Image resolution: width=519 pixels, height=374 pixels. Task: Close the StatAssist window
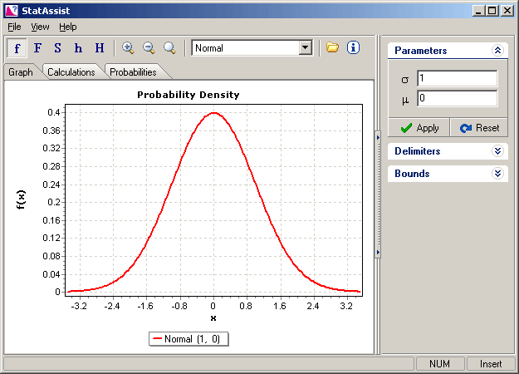(507, 11)
